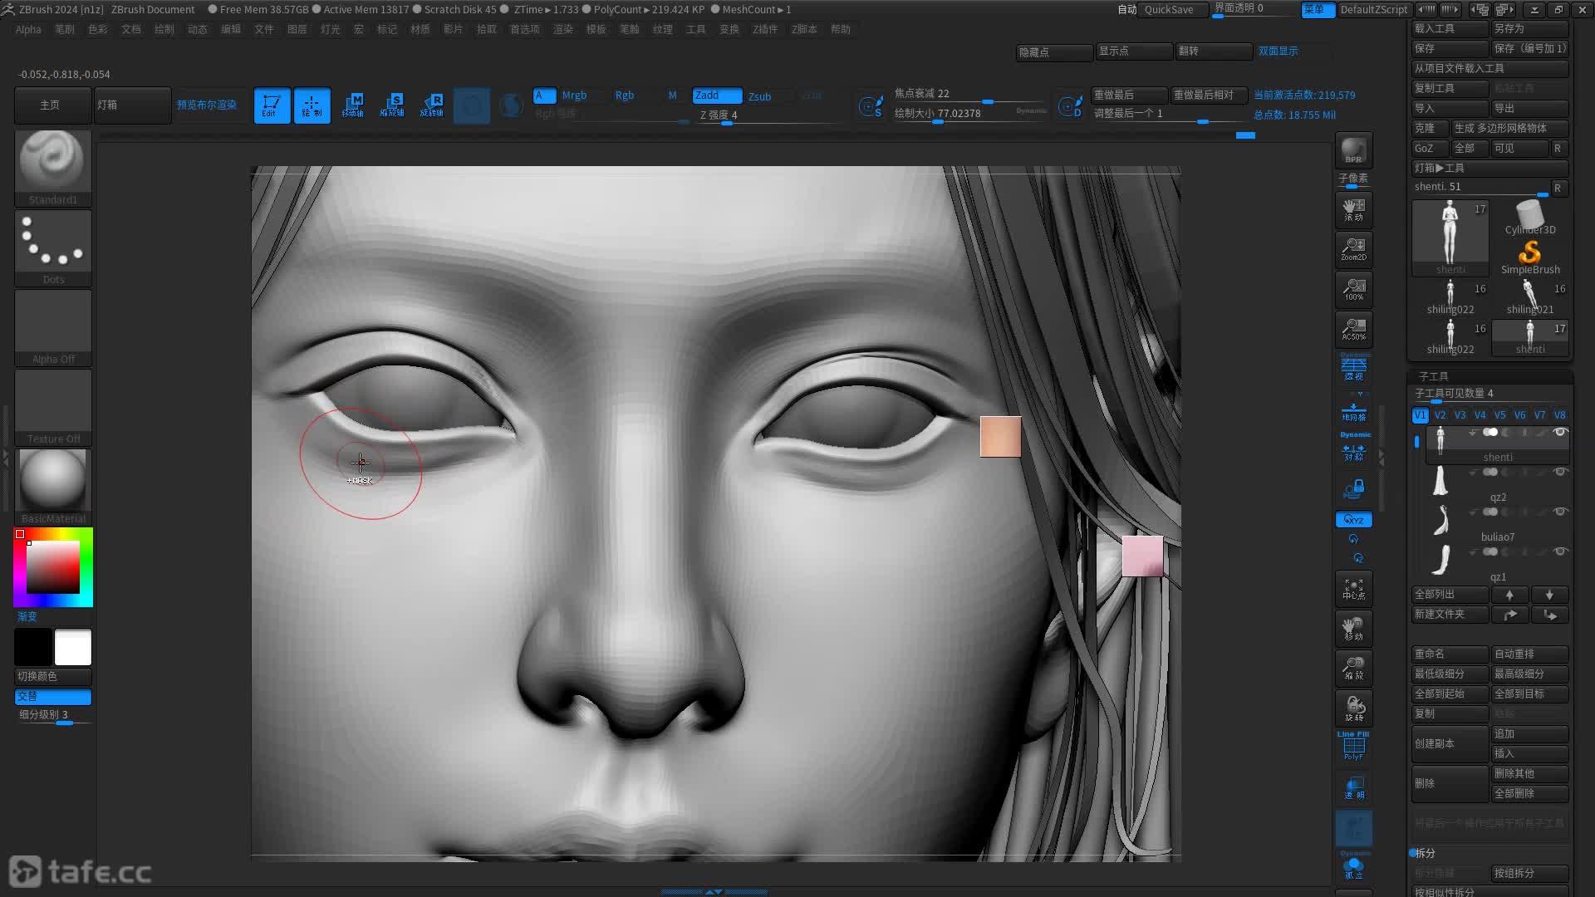The height and width of the screenshot is (897, 1595).
Task: Open the BasicMaterial picker
Action: 53,487
